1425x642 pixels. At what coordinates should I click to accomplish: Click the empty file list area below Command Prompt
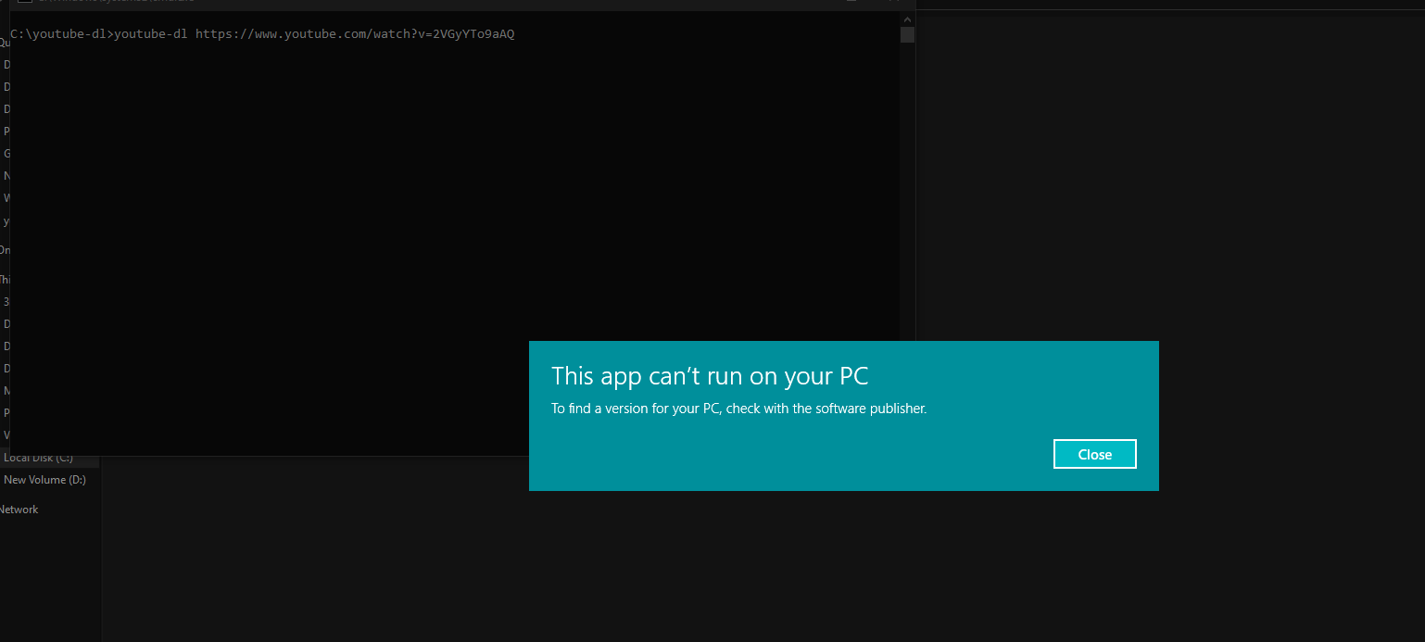[x=315, y=556]
